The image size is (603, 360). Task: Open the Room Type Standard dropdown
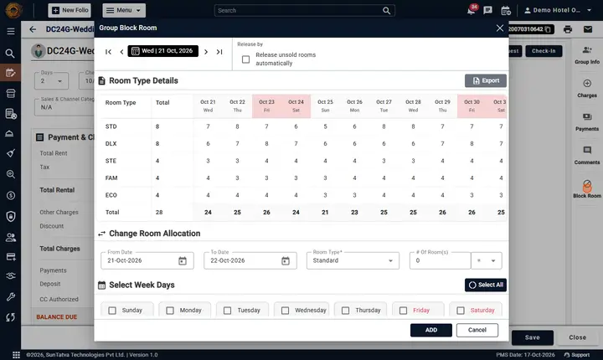pos(353,260)
